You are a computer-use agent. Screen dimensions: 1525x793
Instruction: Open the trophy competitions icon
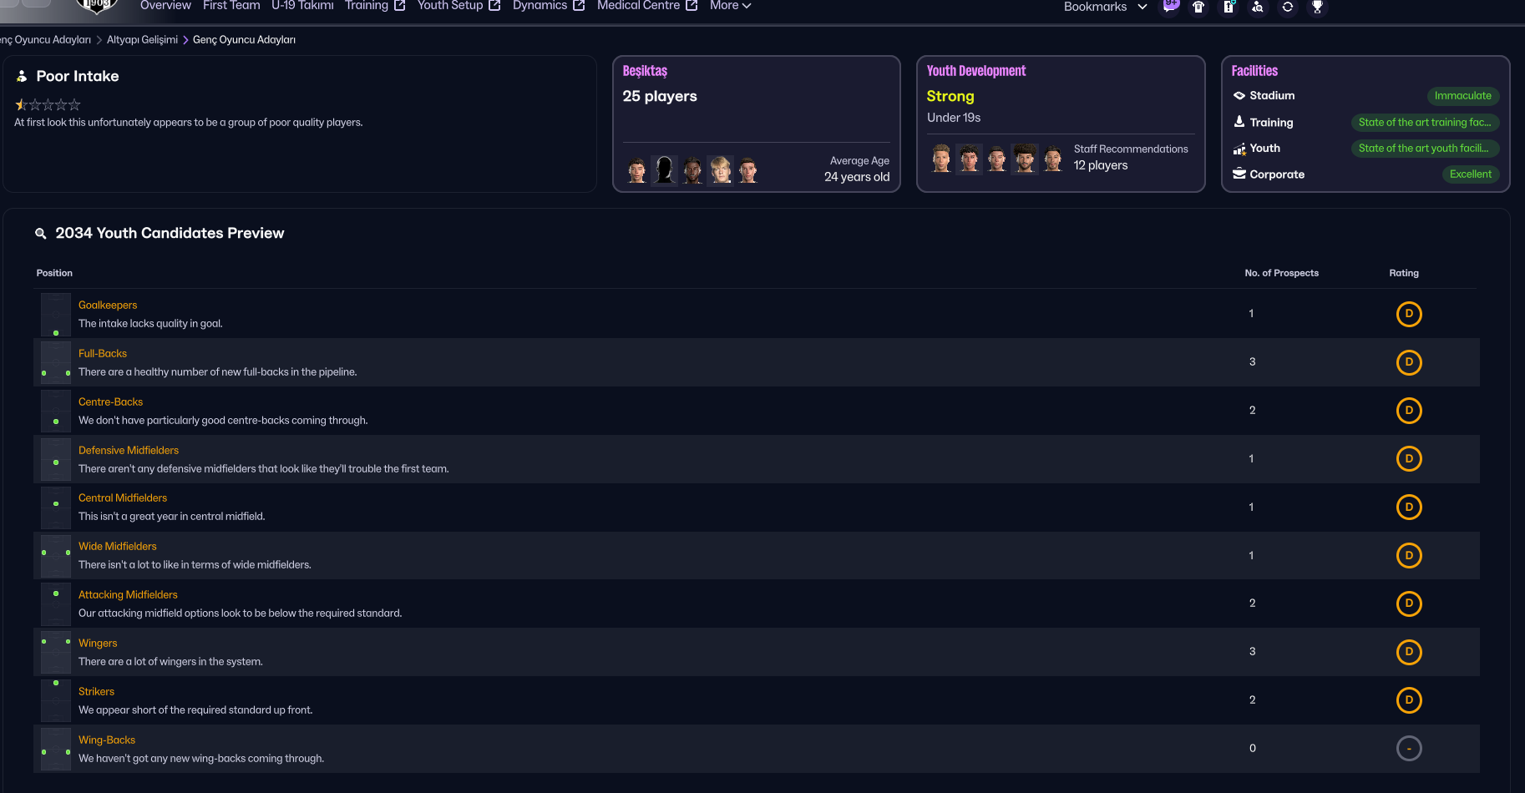click(x=1317, y=7)
